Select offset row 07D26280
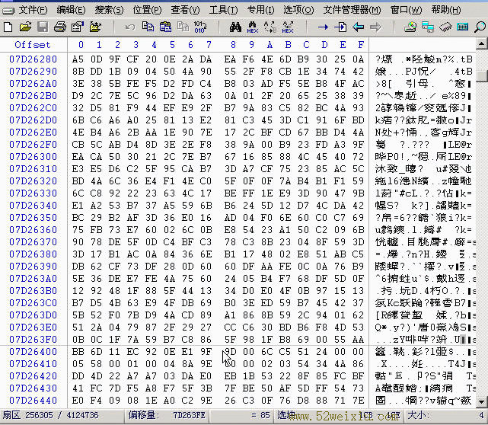The image size is (488, 425). click(x=33, y=59)
